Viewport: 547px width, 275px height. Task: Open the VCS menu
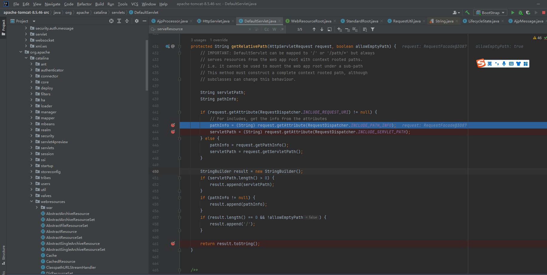click(x=135, y=4)
